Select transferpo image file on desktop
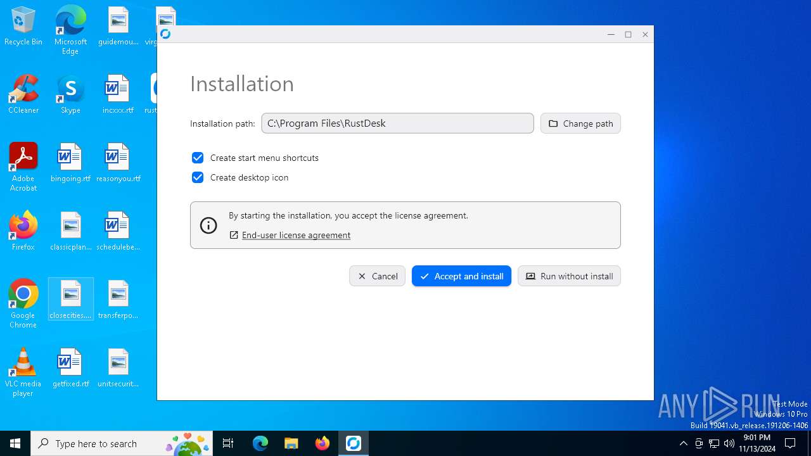 [118, 300]
